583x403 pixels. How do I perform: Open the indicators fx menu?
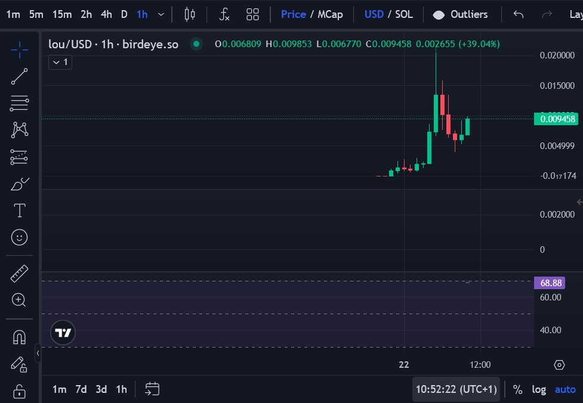coord(224,14)
